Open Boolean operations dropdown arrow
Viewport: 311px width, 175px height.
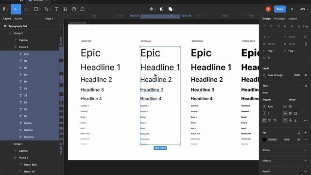(174, 9)
